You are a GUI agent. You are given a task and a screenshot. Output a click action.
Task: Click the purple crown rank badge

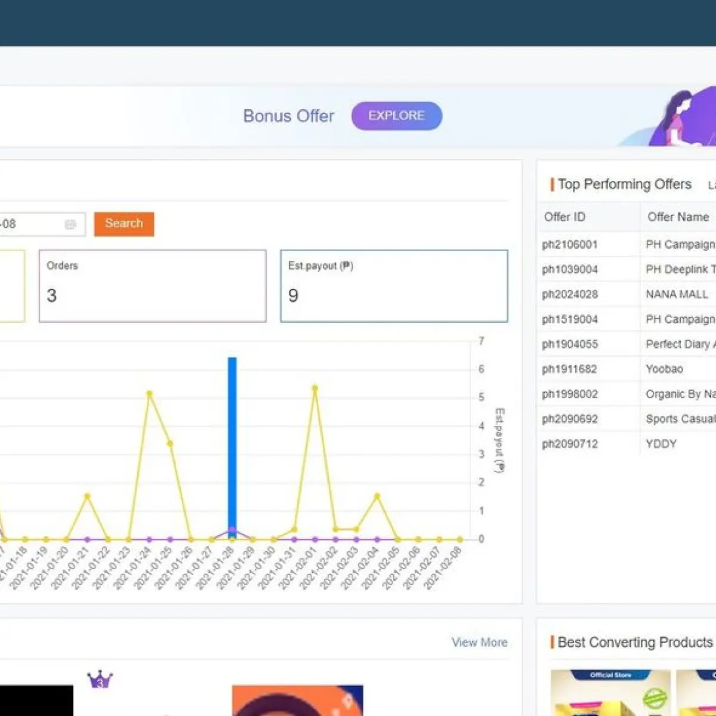[x=100, y=679]
